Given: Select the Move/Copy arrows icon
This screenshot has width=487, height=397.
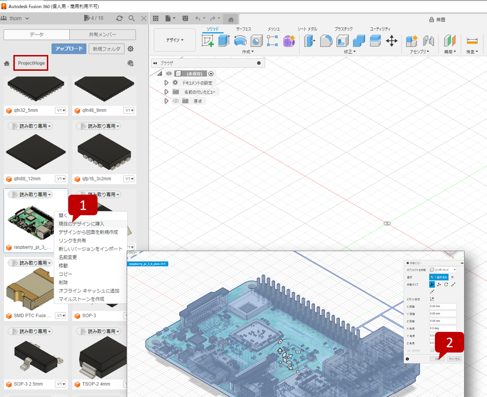Looking at the screenshot, I should pyautogui.click(x=391, y=41).
